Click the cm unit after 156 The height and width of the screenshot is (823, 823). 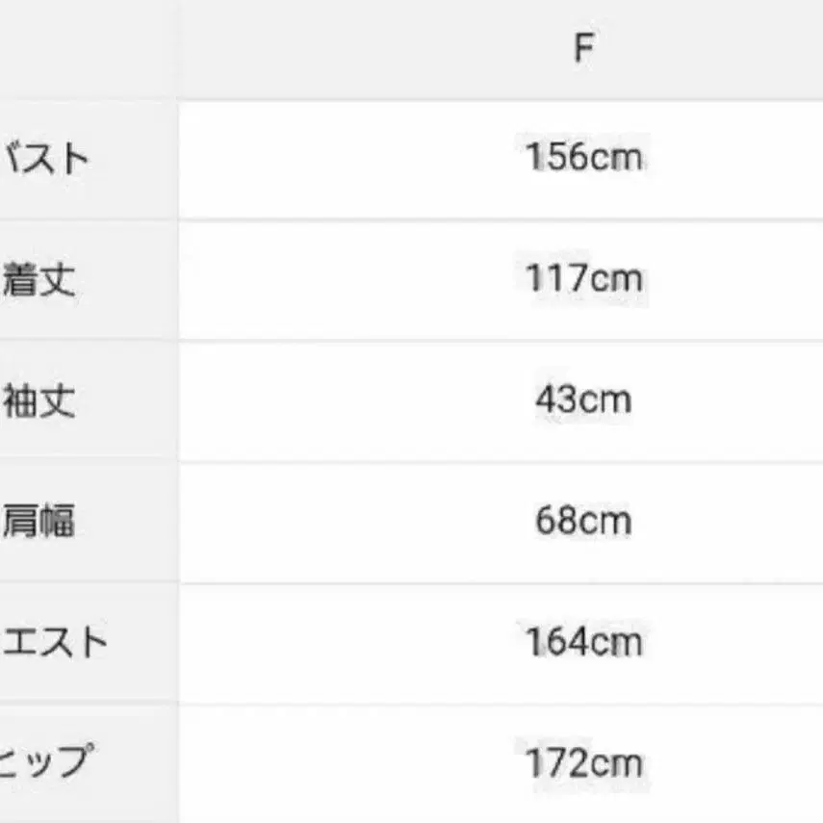pos(616,157)
